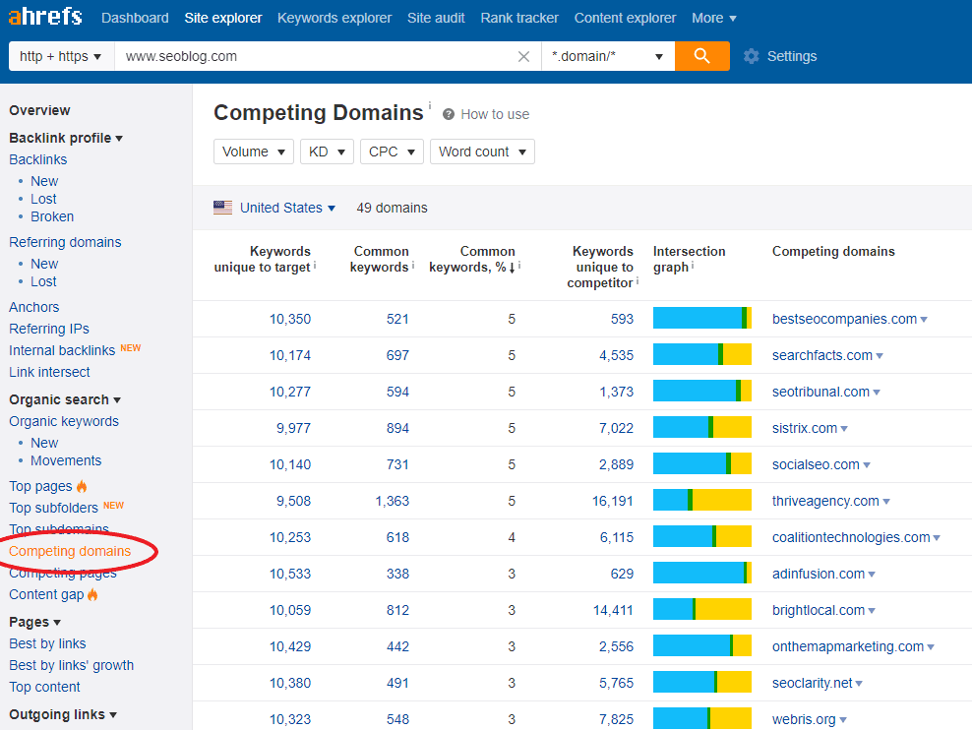The width and height of the screenshot is (972, 730).
Task: Open Link intersect tool
Action: click(49, 373)
